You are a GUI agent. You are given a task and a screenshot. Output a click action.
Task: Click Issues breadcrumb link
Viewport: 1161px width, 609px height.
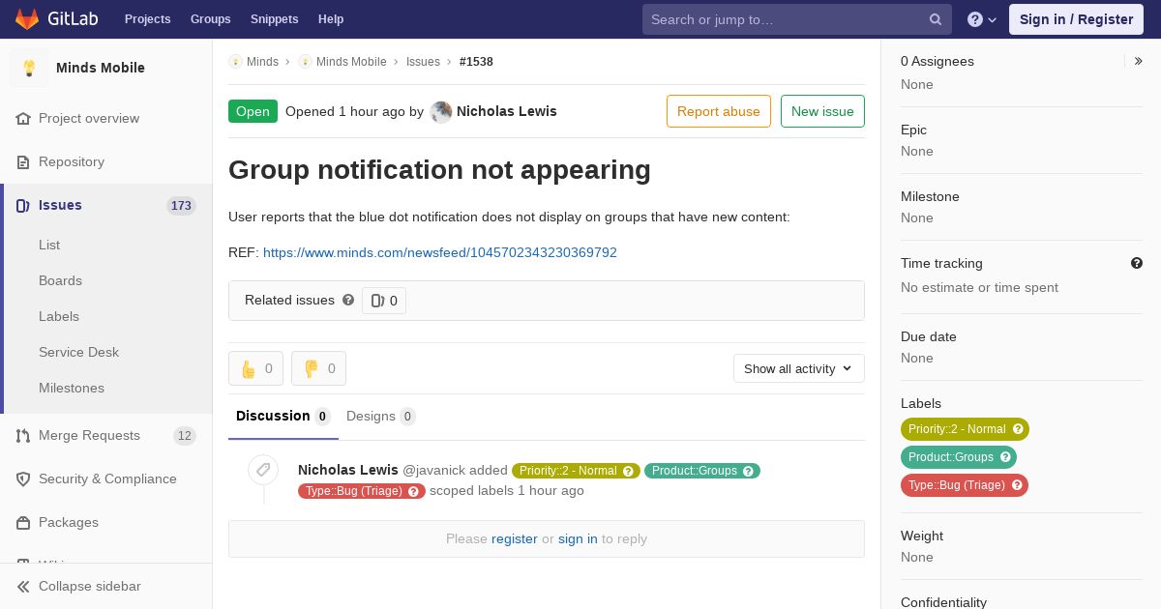point(423,61)
